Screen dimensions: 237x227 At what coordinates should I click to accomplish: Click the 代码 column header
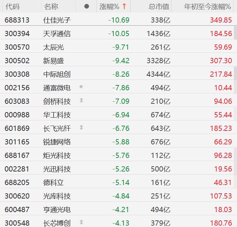coord(13,7)
